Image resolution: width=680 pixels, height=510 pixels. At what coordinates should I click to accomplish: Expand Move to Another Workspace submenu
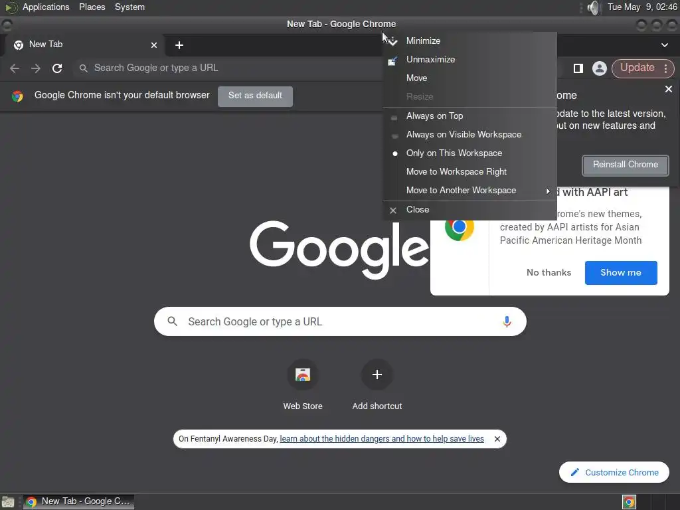[469, 191]
